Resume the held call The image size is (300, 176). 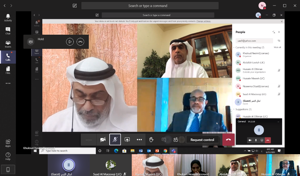[70, 42]
